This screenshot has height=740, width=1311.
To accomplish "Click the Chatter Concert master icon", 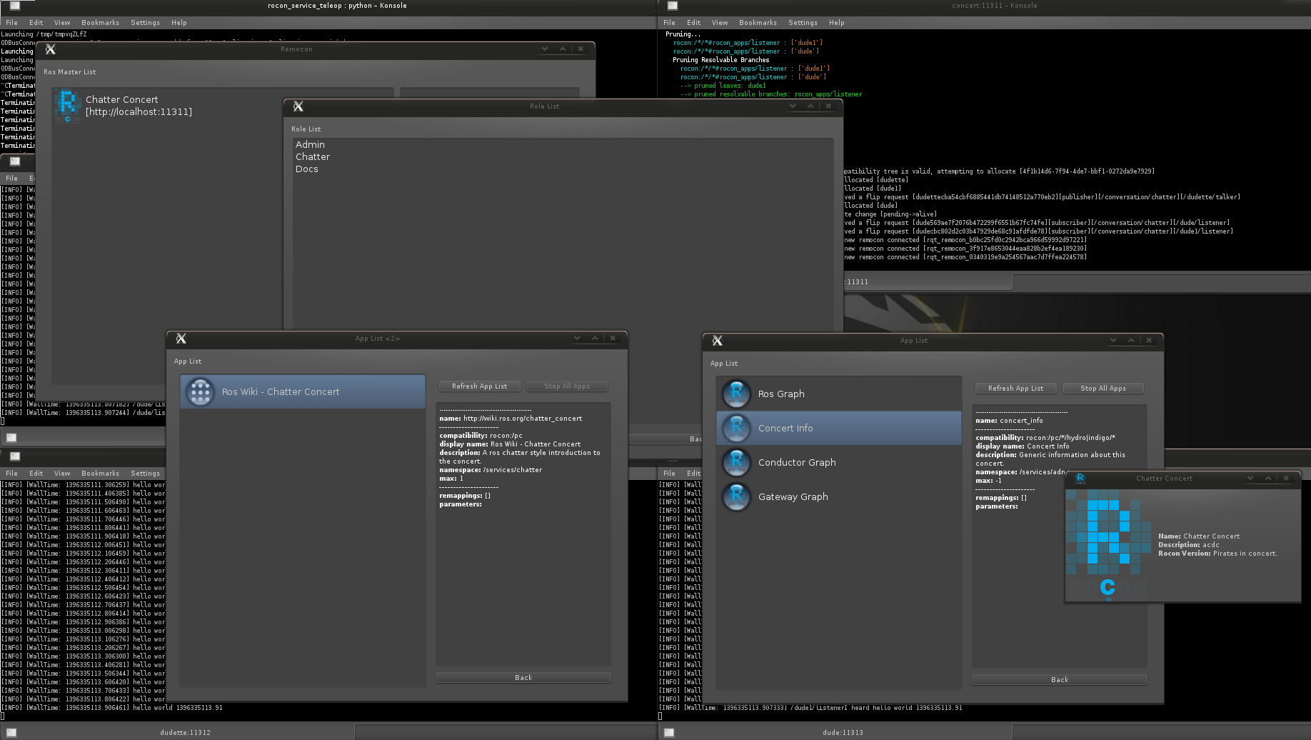I will (x=67, y=106).
